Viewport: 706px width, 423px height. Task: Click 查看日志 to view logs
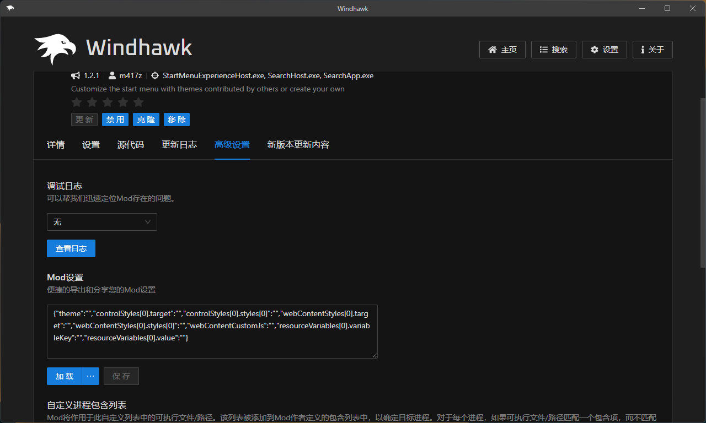coord(71,248)
